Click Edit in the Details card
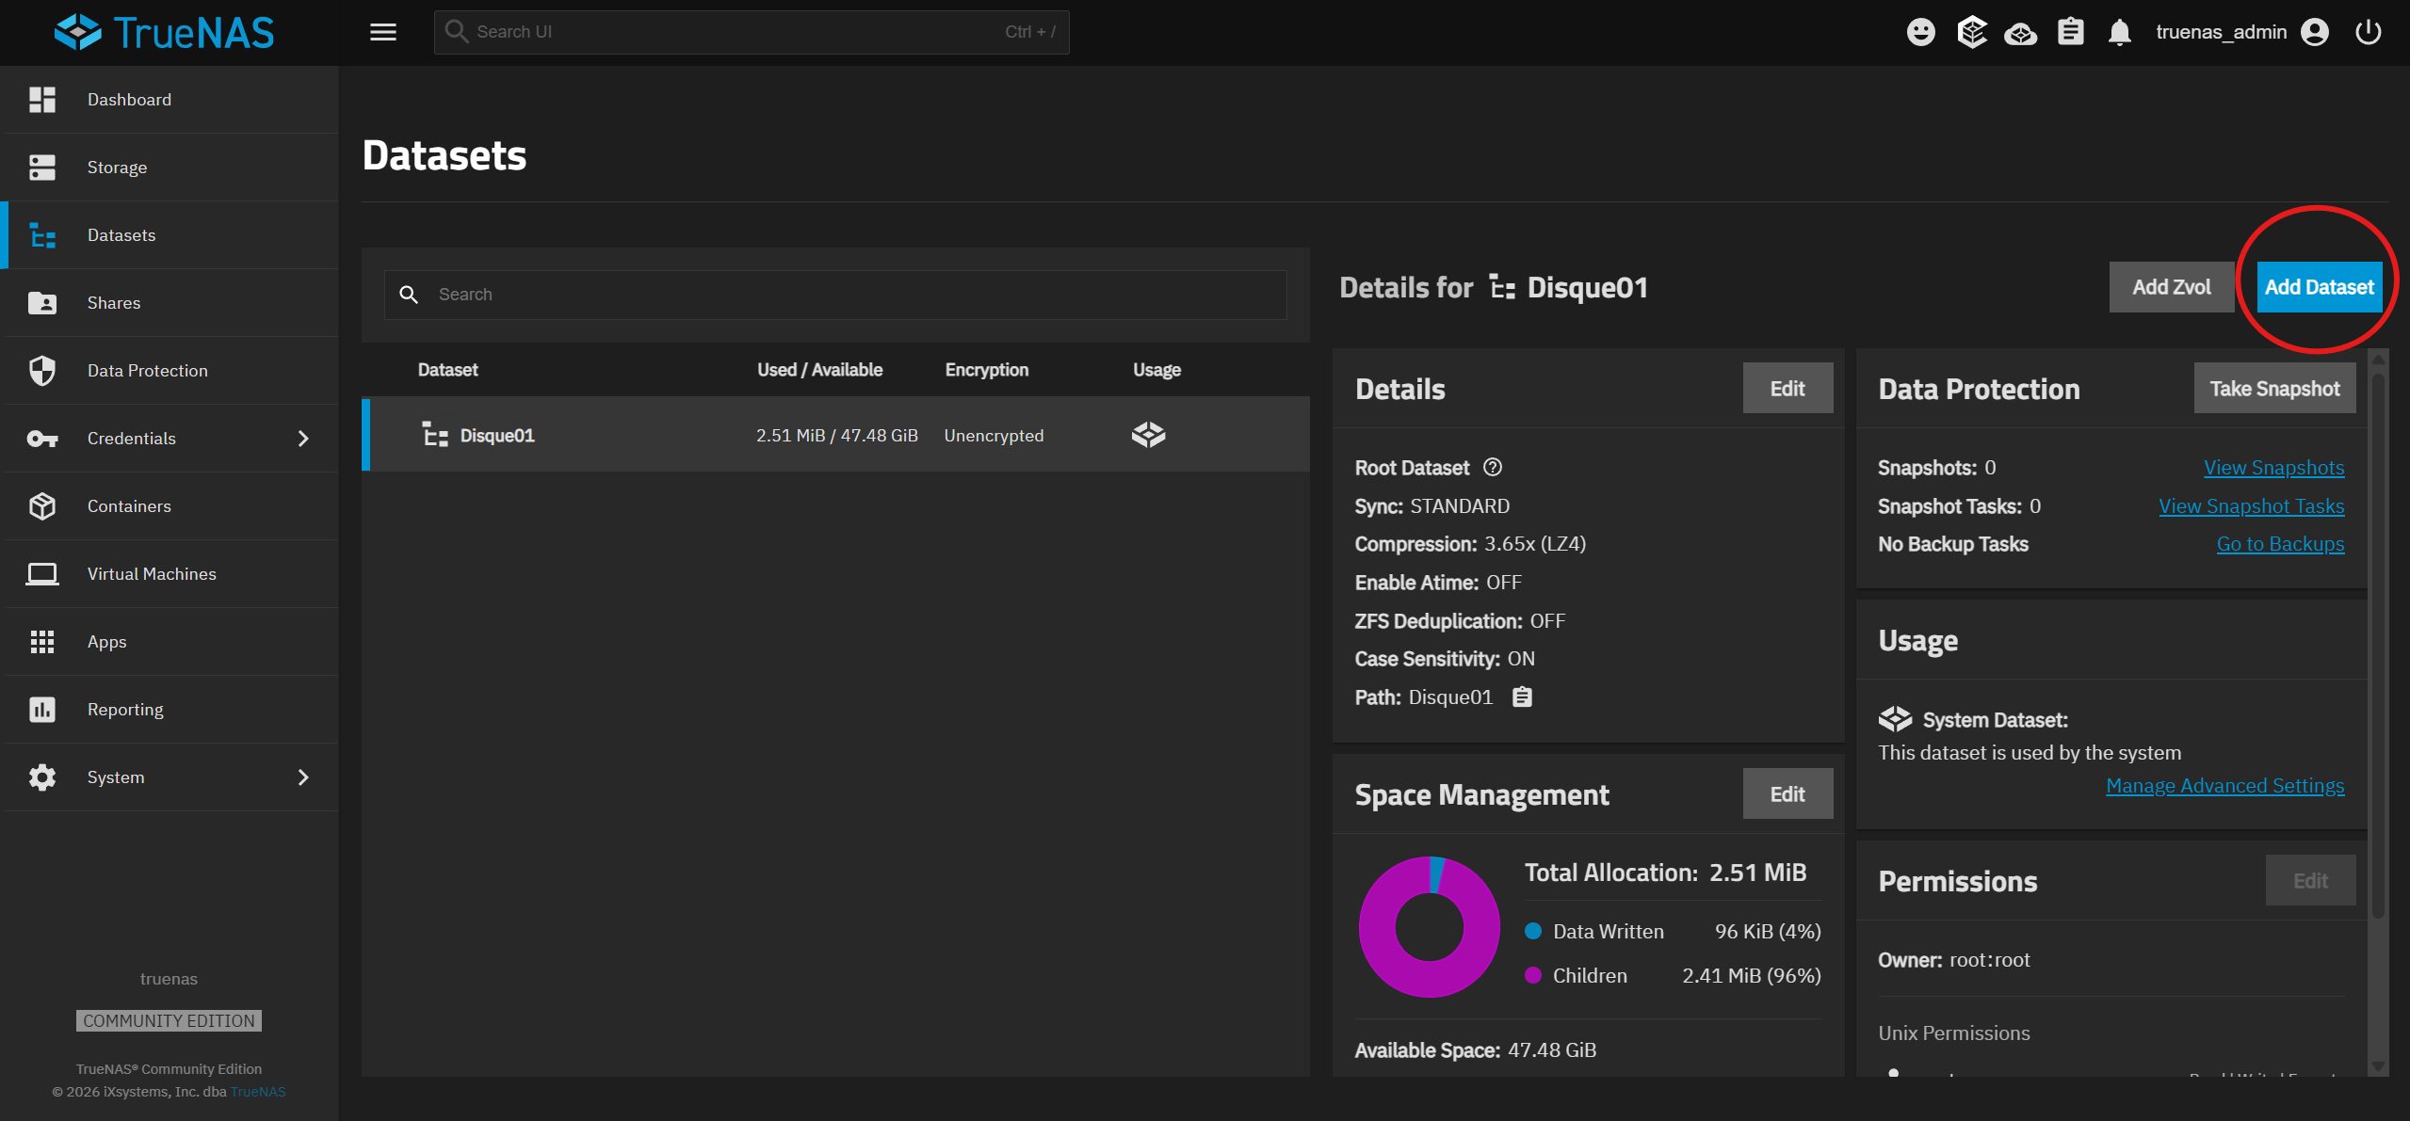The width and height of the screenshot is (2410, 1121). point(1787,388)
